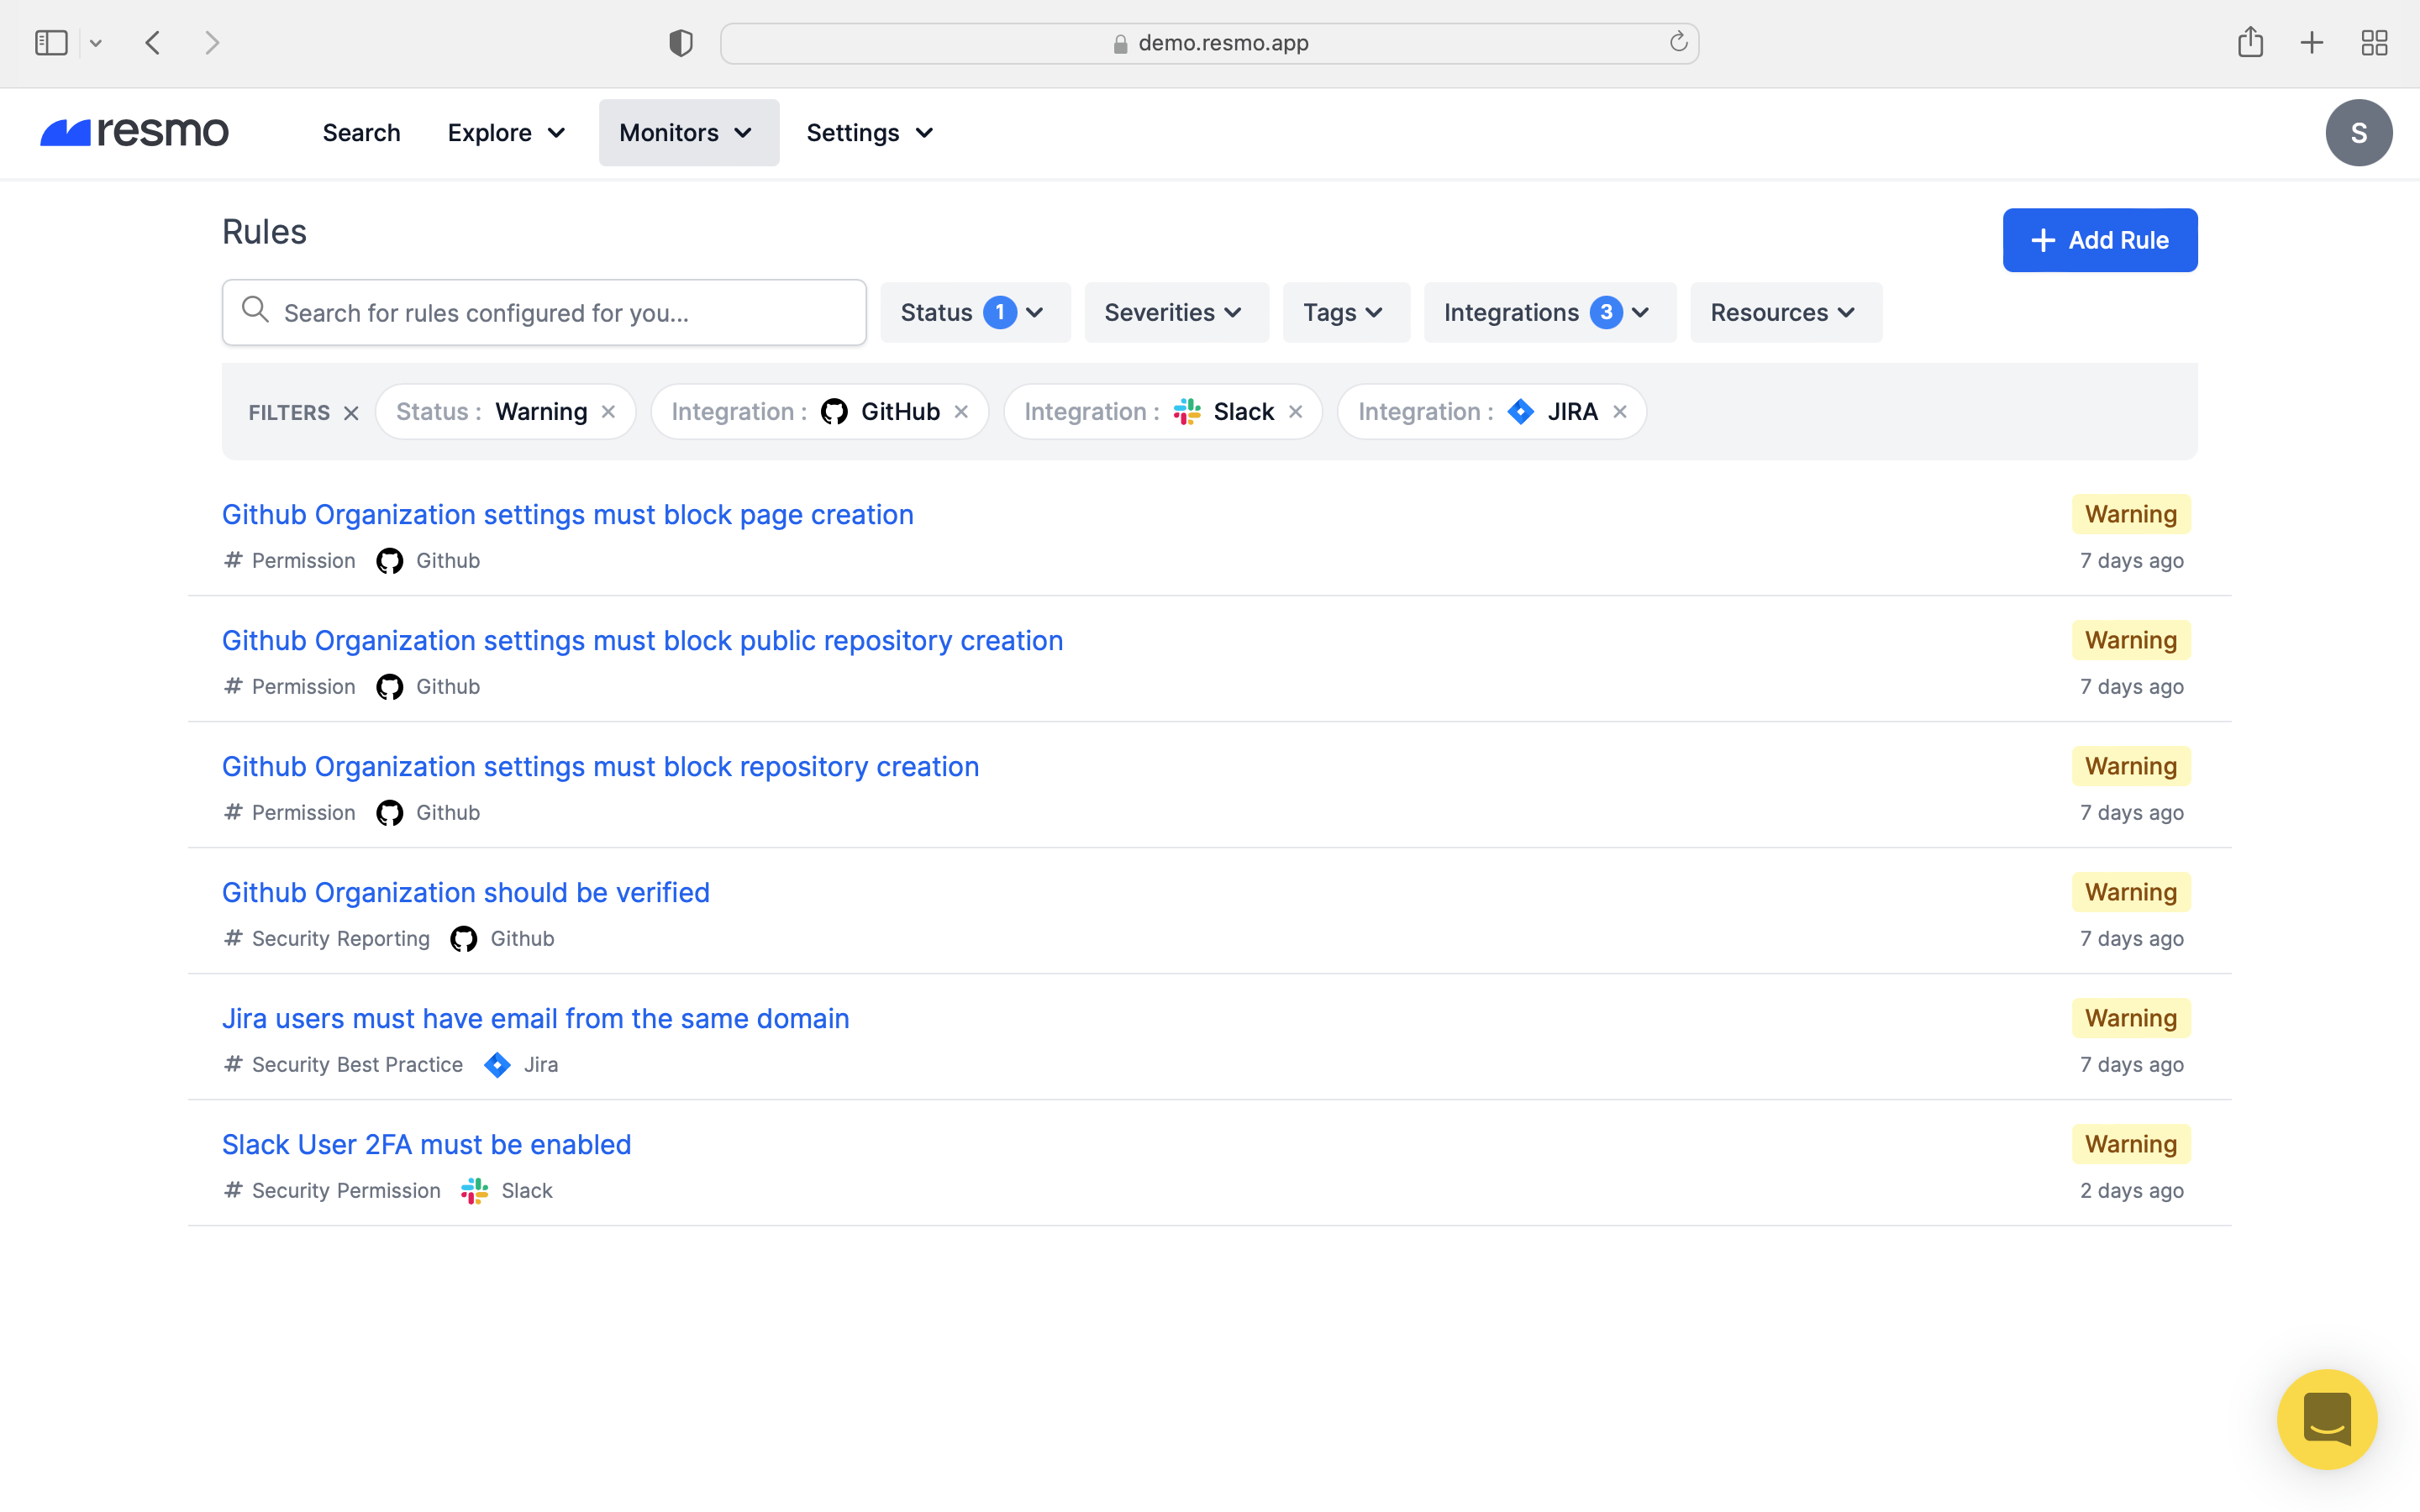This screenshot has width=2420, height=1512.
Task: Click Permission tag on page creation rule
Action: (290, 561)
